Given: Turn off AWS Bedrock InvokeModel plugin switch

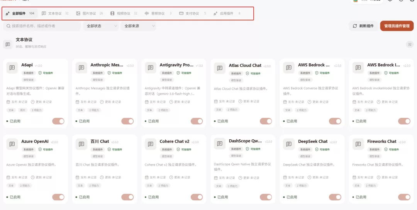Looking at the screenshot, I should click(x=404, y=121).
